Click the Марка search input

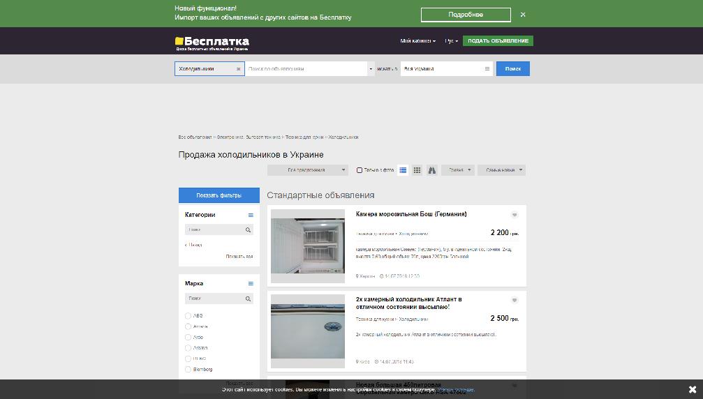point(215,299)
